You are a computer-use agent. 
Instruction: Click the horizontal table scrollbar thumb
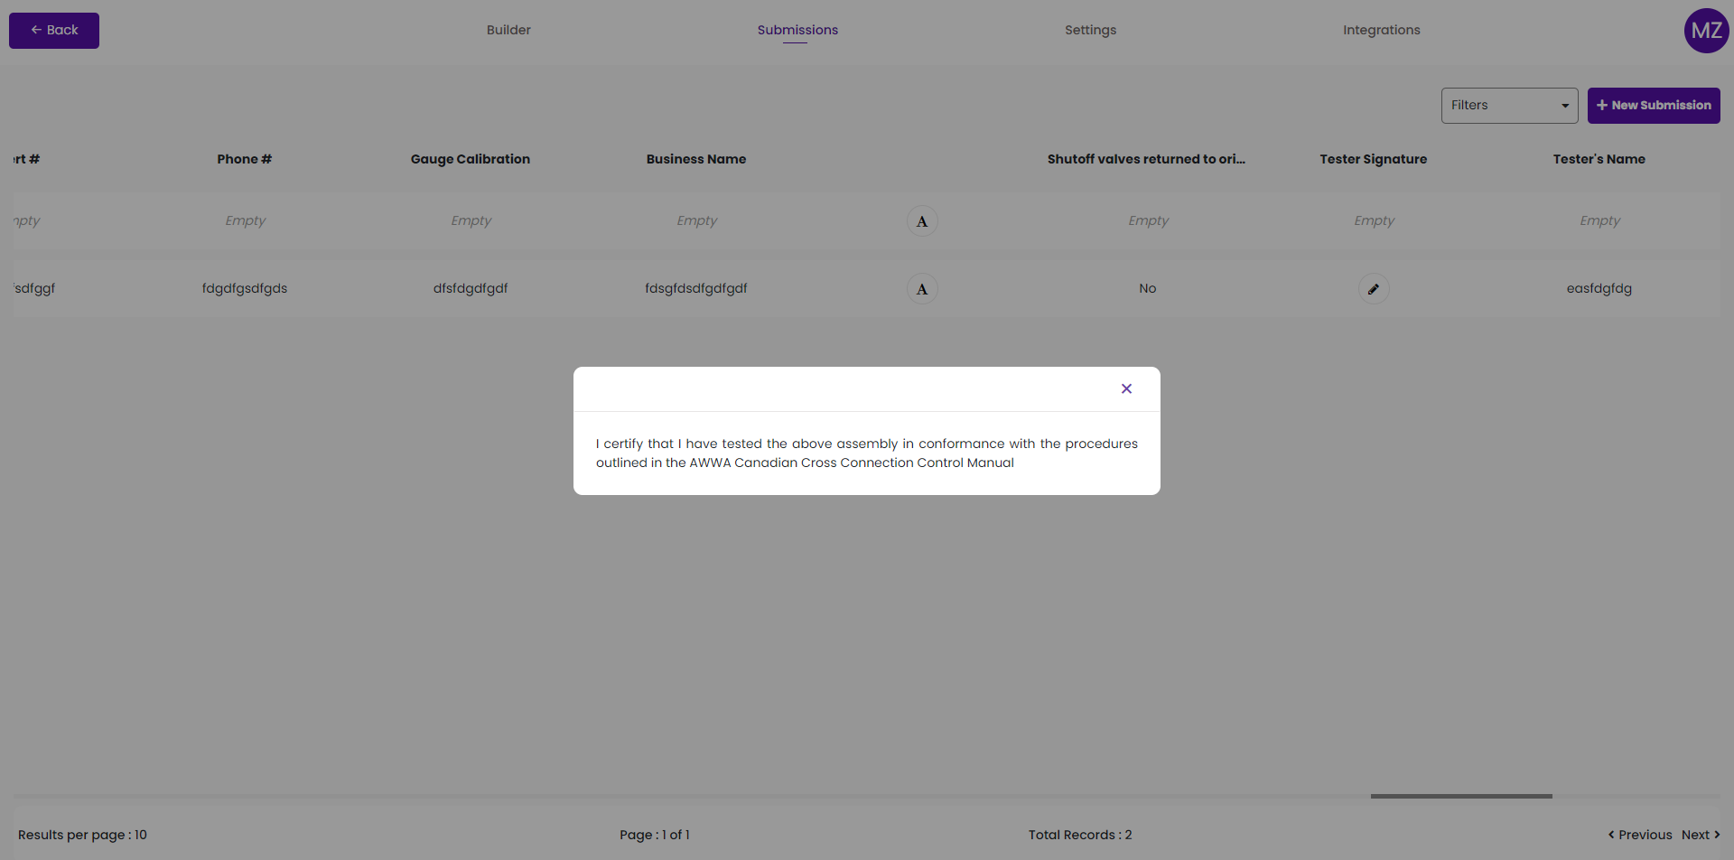click(1461, 796)
